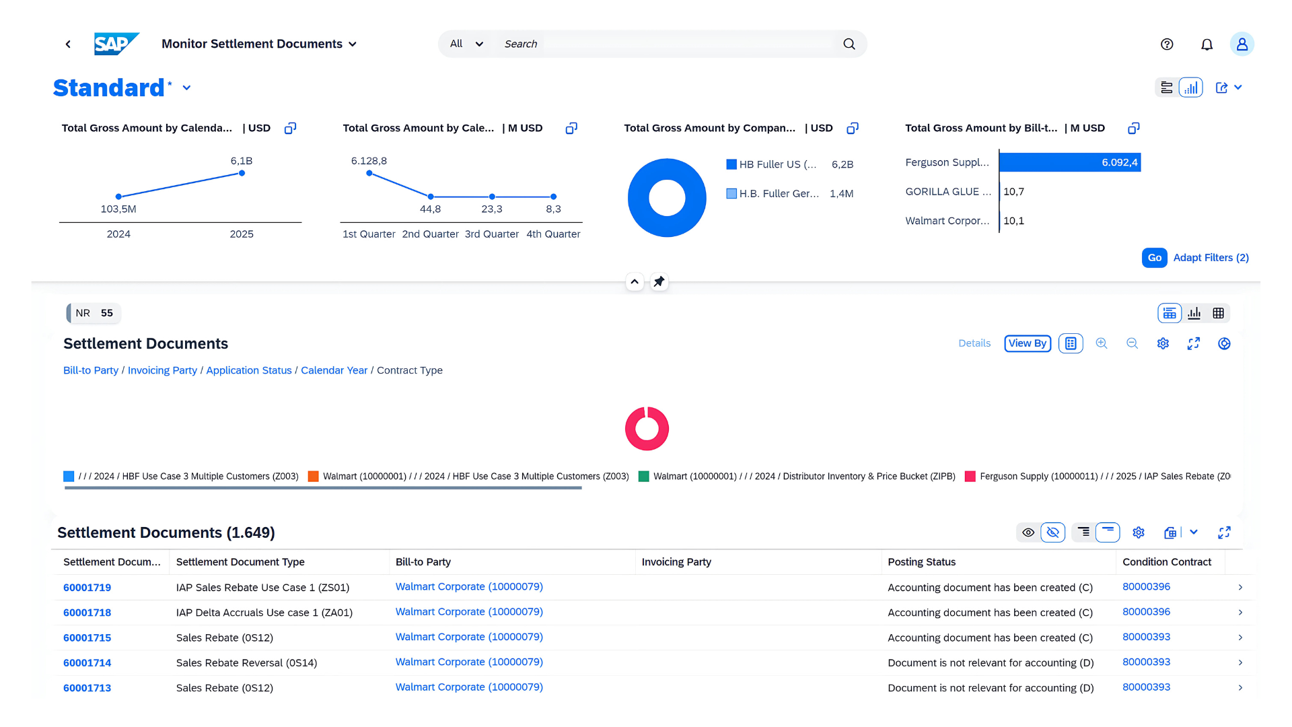Drill up to Invoicing Party breadcrumb
This screenshot has height=727, width=1292.
click(x=162, y=370)
